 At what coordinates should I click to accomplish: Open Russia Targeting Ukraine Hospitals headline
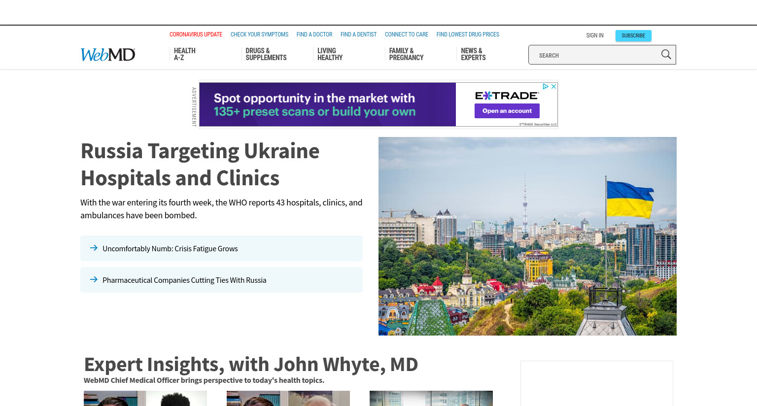[200, 165]
